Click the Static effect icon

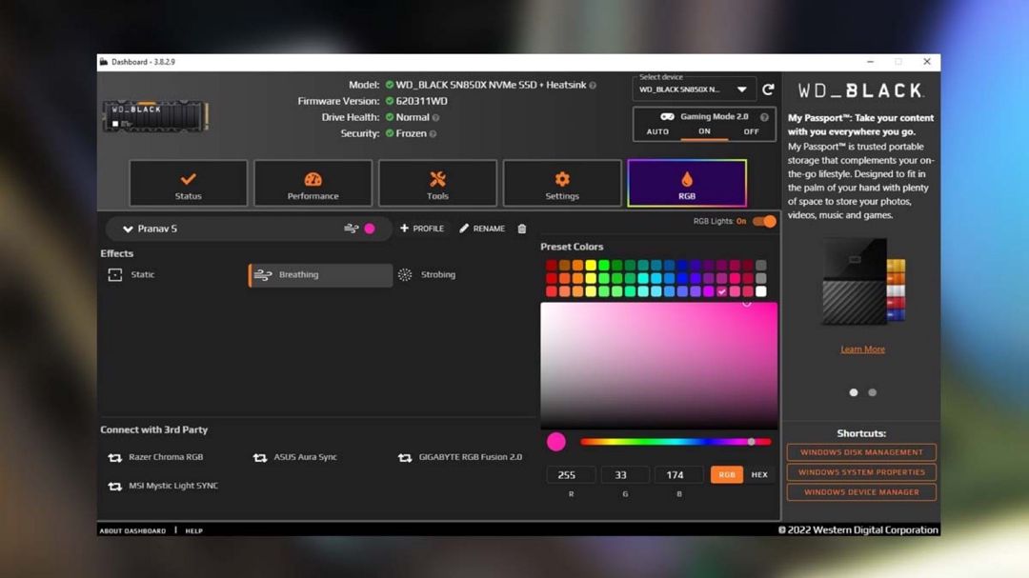point(115,275)
